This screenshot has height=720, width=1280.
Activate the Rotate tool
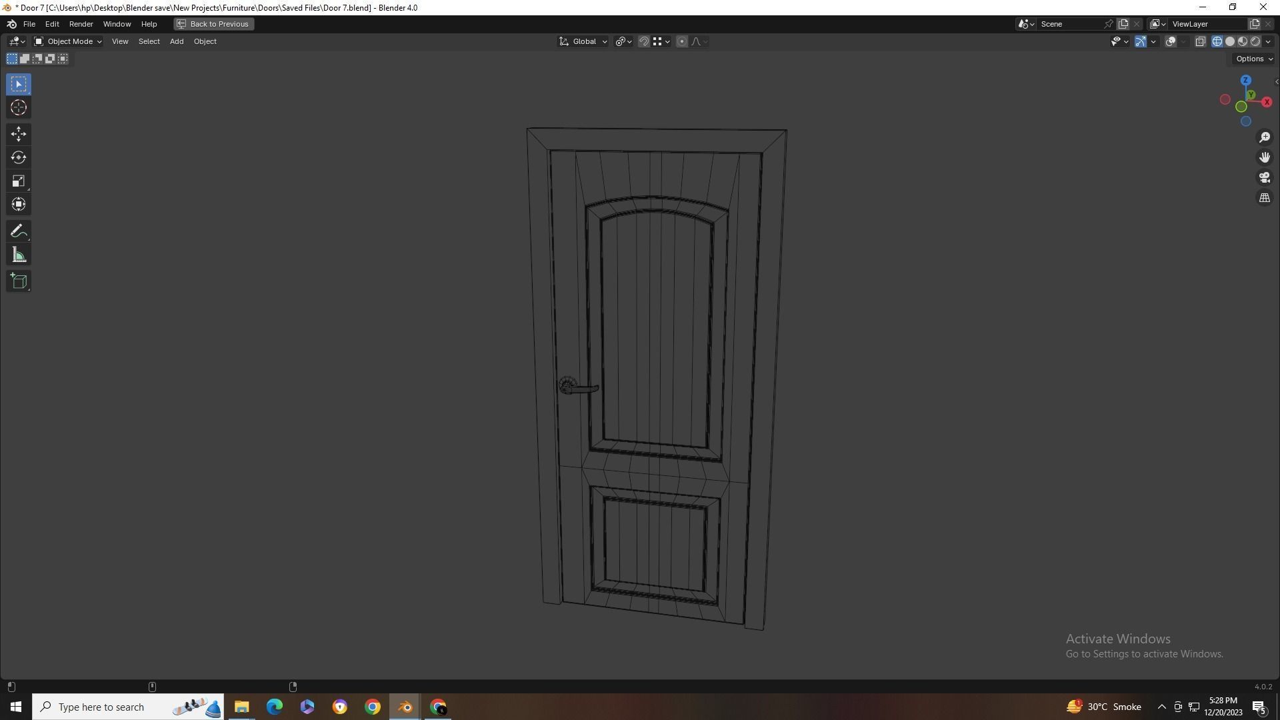(19, 157)
